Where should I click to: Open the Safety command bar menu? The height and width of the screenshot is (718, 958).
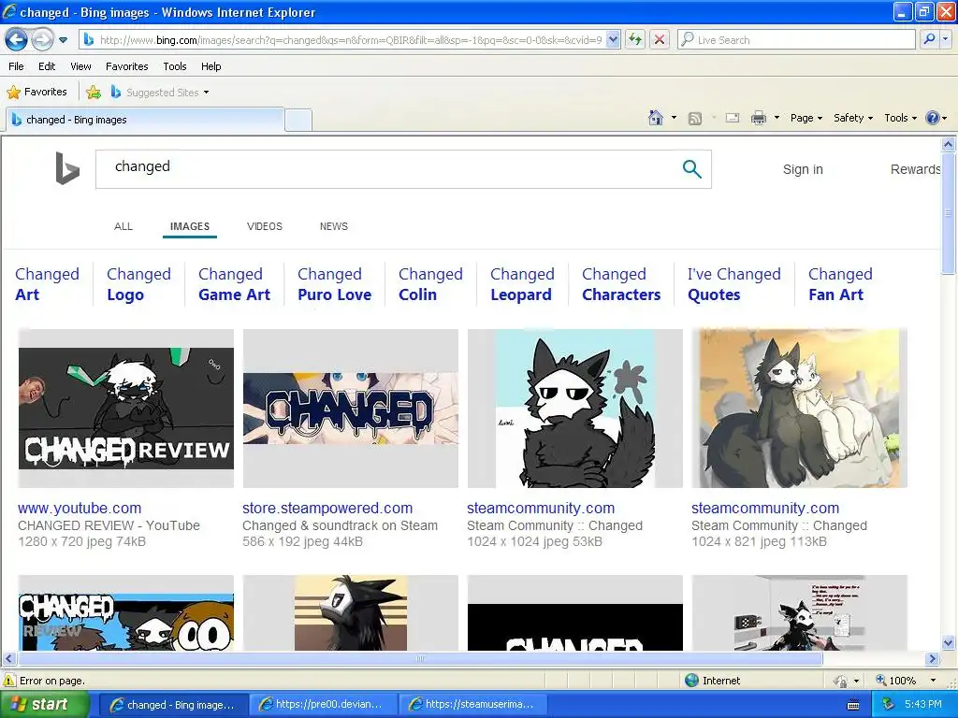point(853,118)
